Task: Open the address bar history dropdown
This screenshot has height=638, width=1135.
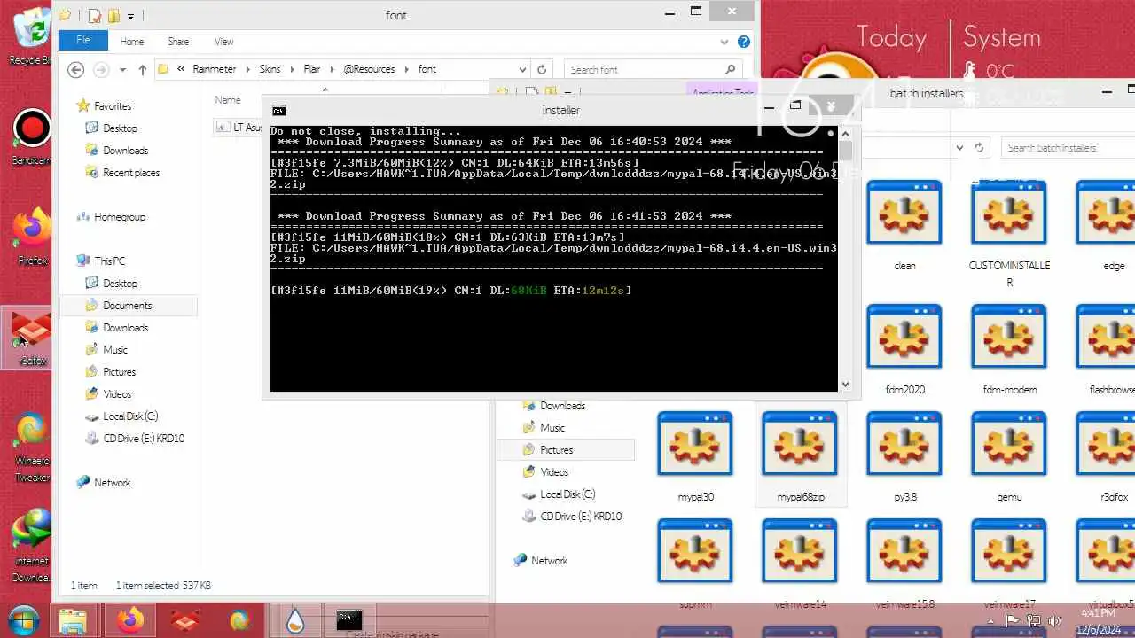Action: pyautogui.click(x=522, y=69)
